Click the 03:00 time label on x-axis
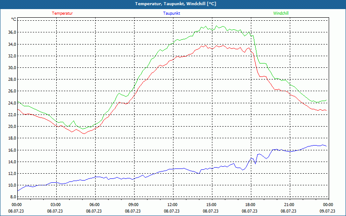This screenshot has height=216, width=346. 55,205
